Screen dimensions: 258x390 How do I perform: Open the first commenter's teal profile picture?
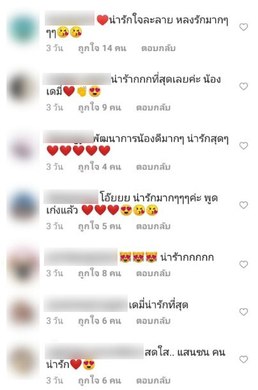click(23, 29)
